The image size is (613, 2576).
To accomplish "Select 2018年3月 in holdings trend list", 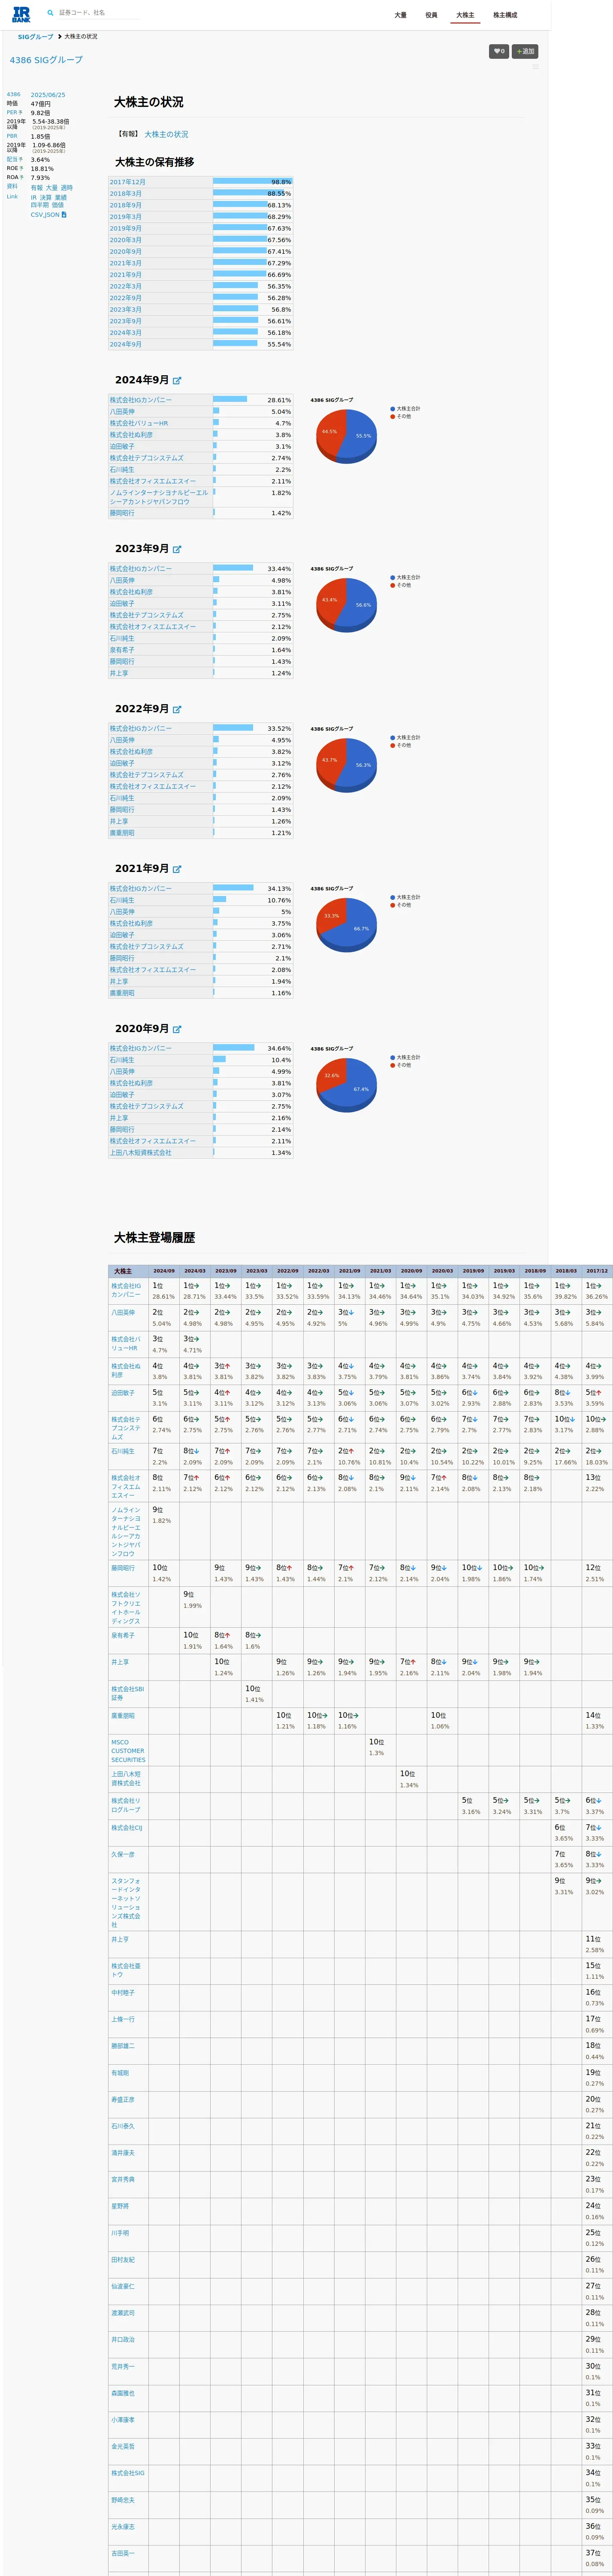I will pyautogui.click(x=126, y=194).
